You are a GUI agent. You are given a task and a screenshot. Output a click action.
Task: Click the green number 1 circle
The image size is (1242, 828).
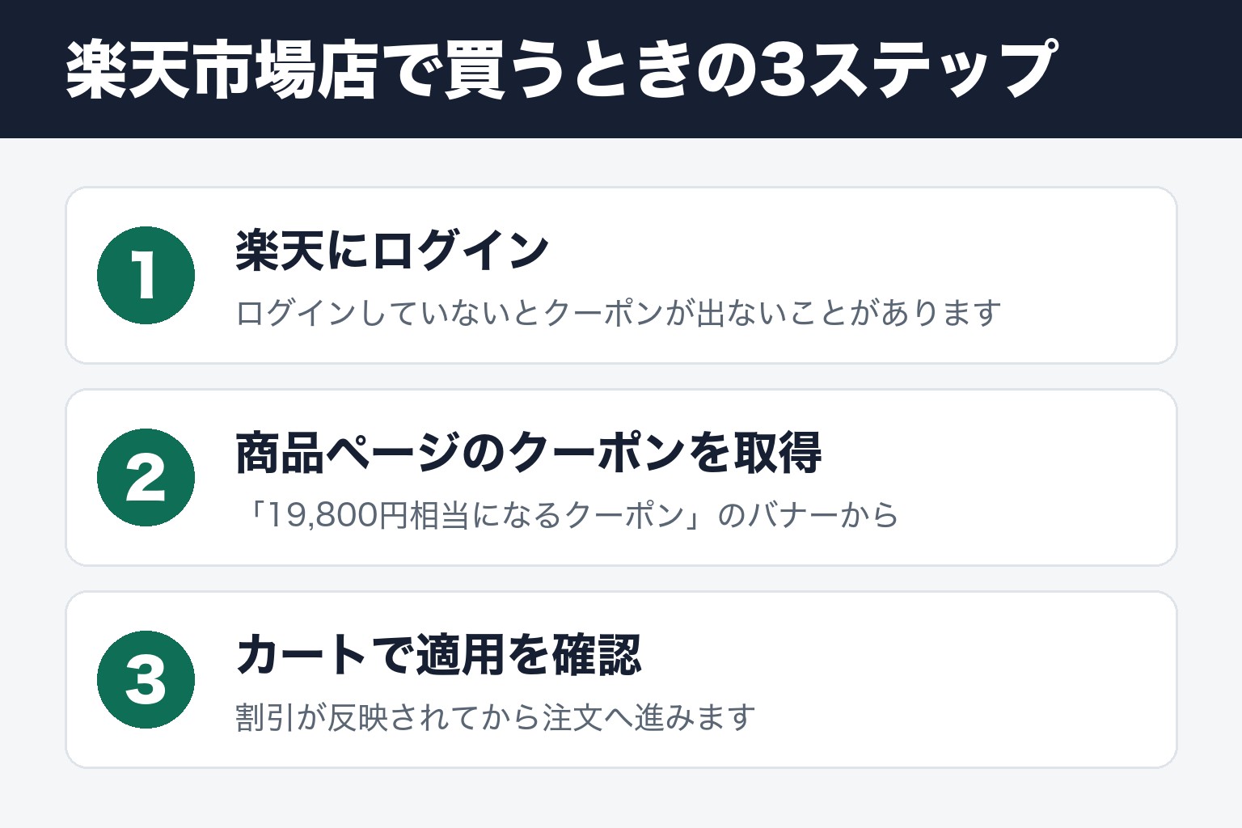146,276
